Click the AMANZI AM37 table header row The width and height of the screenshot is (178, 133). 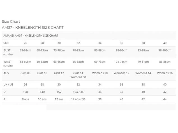[31, 36]
